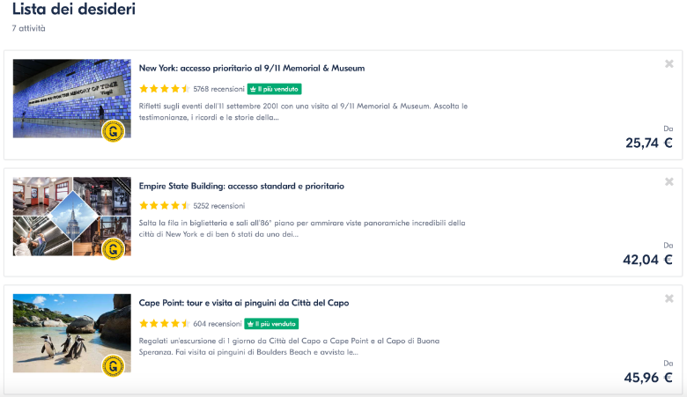Screen dimensions: 687x397
Task: Click 'Il più venduto' badge on 9/11 Memorial
Action: 275,89
